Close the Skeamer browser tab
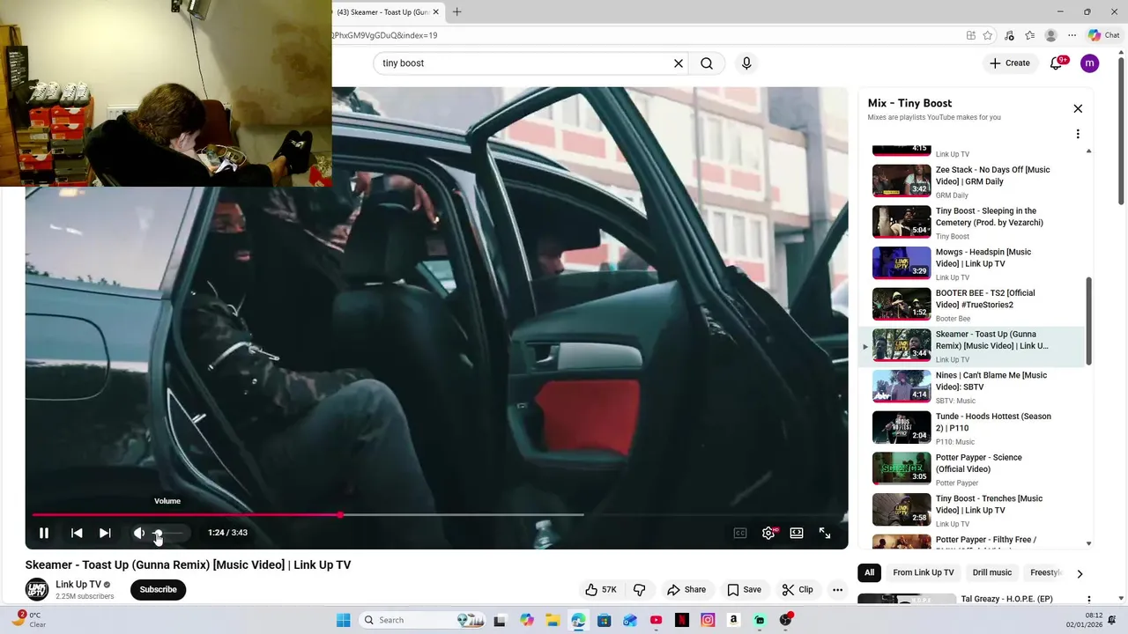Viewport: 1128px width, 634px height. (435, 12)
